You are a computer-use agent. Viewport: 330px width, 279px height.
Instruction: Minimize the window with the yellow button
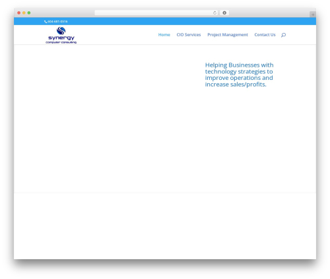[x=24, y=13]
